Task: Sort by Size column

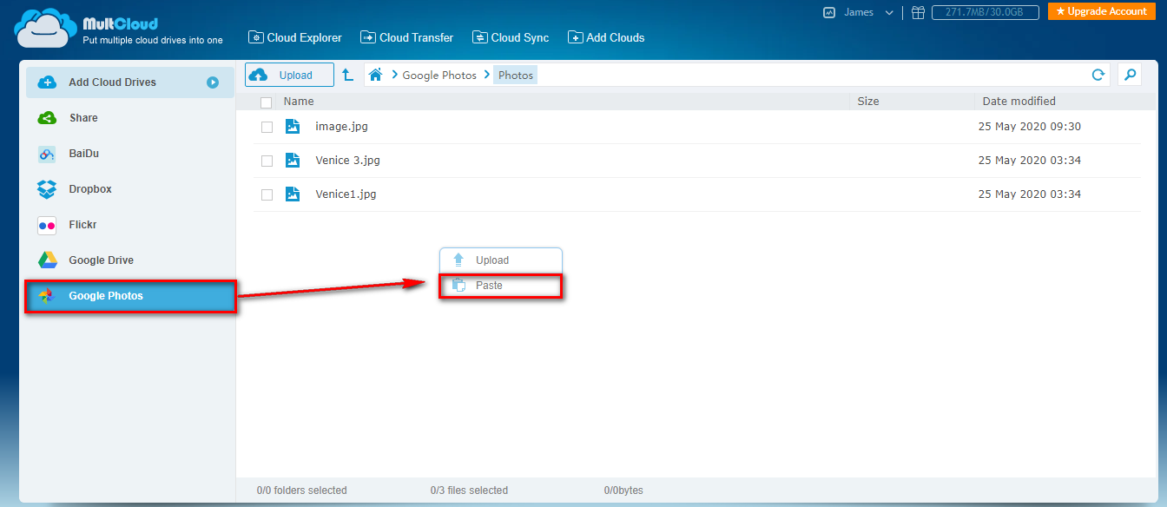Action: click(x=868, y=102)
